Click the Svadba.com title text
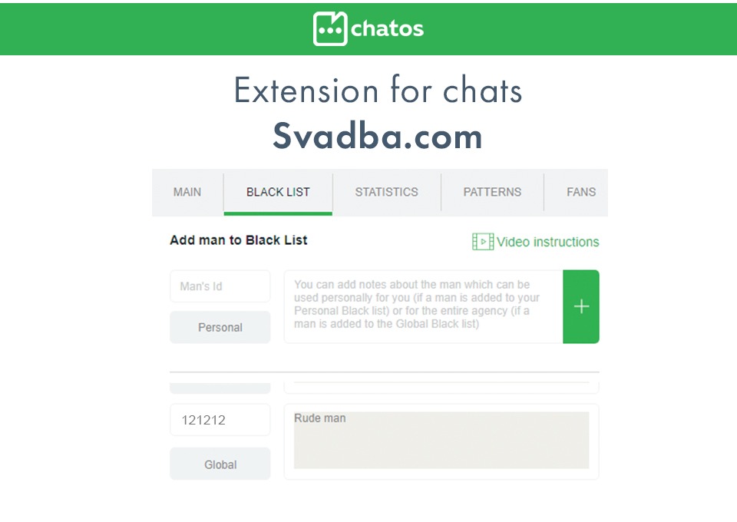 378,137
